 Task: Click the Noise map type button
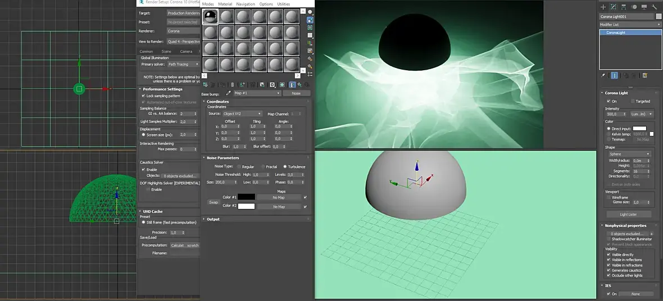(297, 93)
